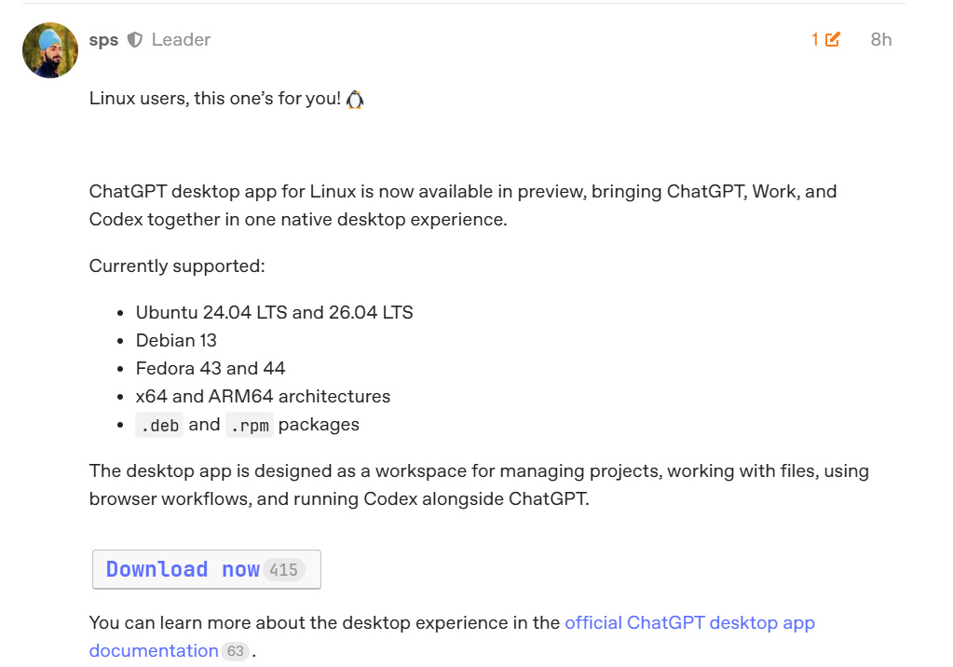The height and width of the screenshot is (667, 953).
Task: Open the 8h post timestamp
Action: [x=881, y=39]
